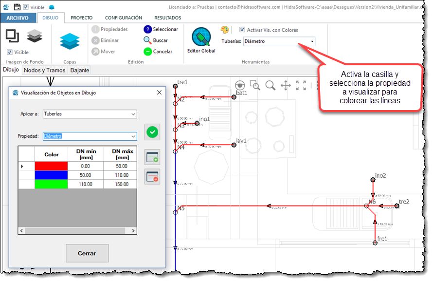Click the eye view icon on canvas
Viewport: 433px width, 282px height.
240,85
